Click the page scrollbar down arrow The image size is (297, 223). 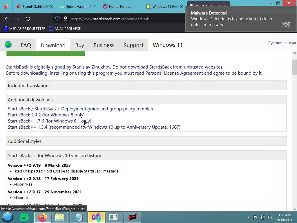point(294,209)
